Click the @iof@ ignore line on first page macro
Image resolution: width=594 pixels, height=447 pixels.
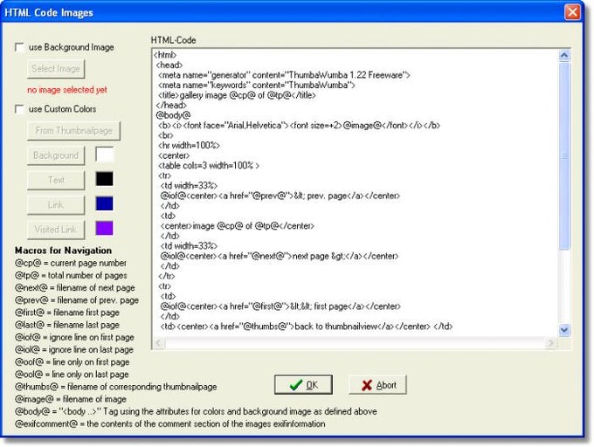point(74,337)
